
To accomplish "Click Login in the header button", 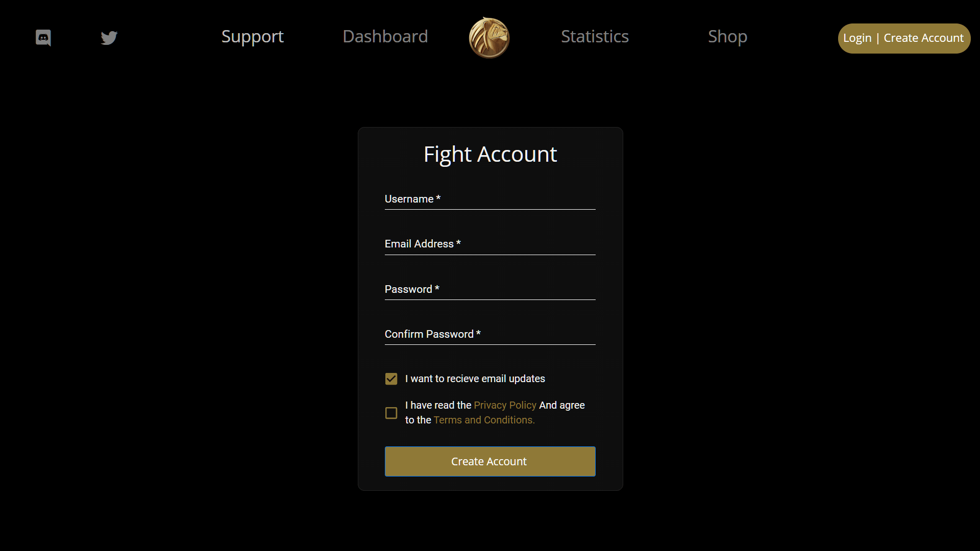I will [857, 38].
